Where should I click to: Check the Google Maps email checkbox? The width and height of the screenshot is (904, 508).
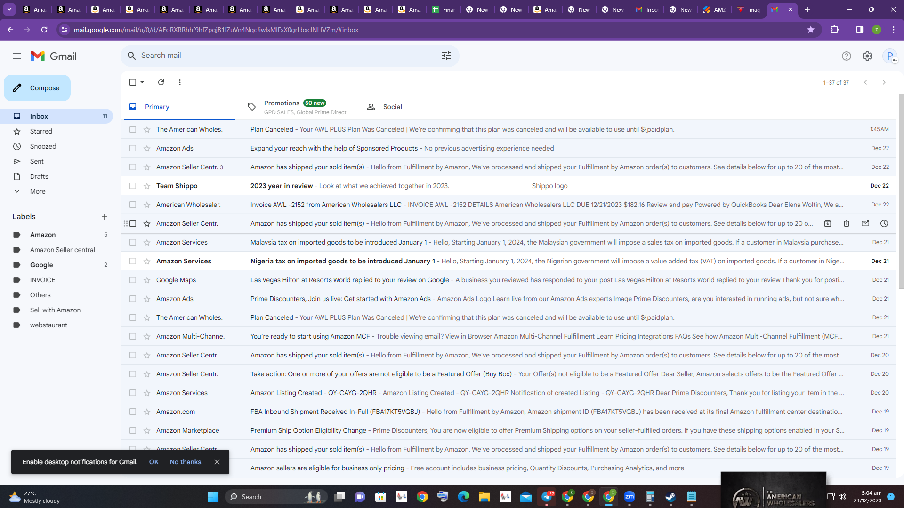[133, 280]
